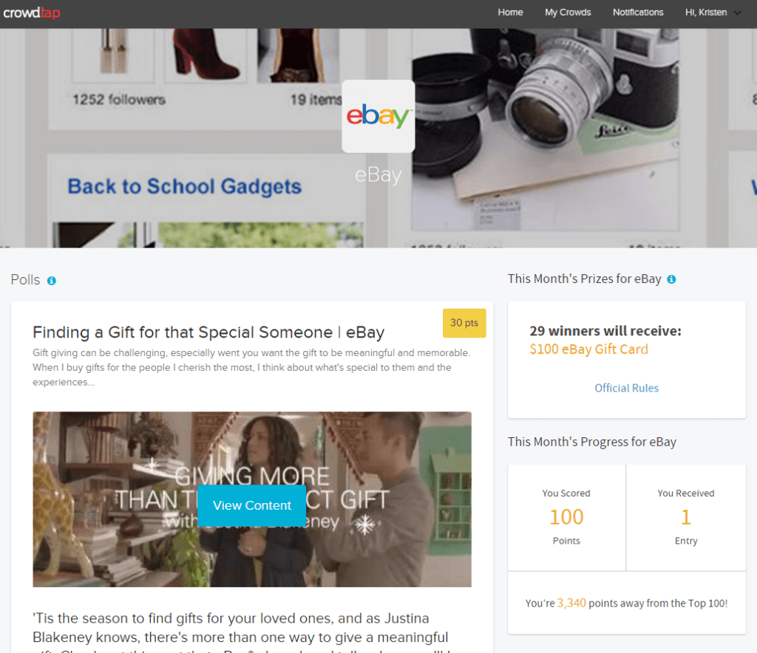Expand the Hi, Kristen dropdown arrow
This screenshot has width=757, height=653.
pyautogui.click(x=738, y=13)
